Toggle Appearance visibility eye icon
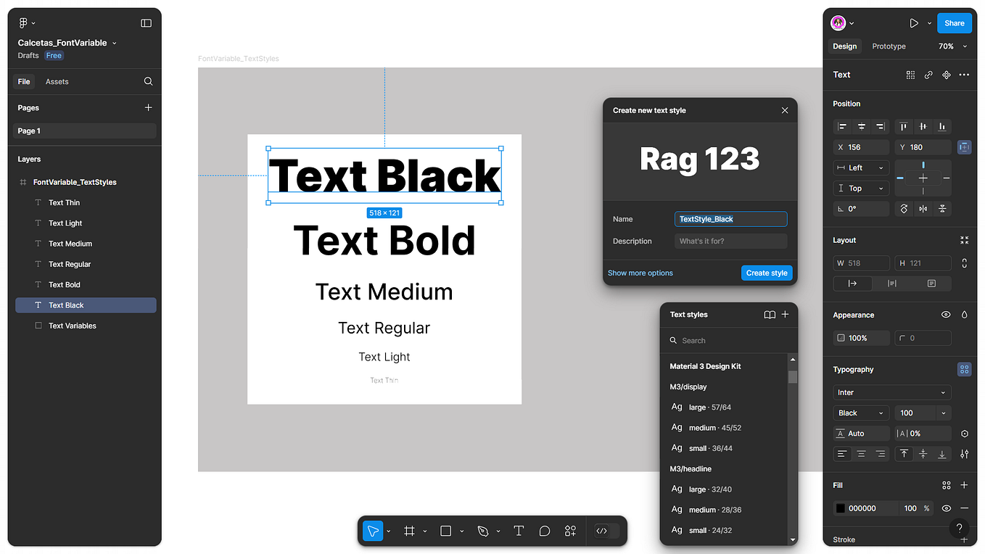This screenshot has height=554, width=985. 946,314
